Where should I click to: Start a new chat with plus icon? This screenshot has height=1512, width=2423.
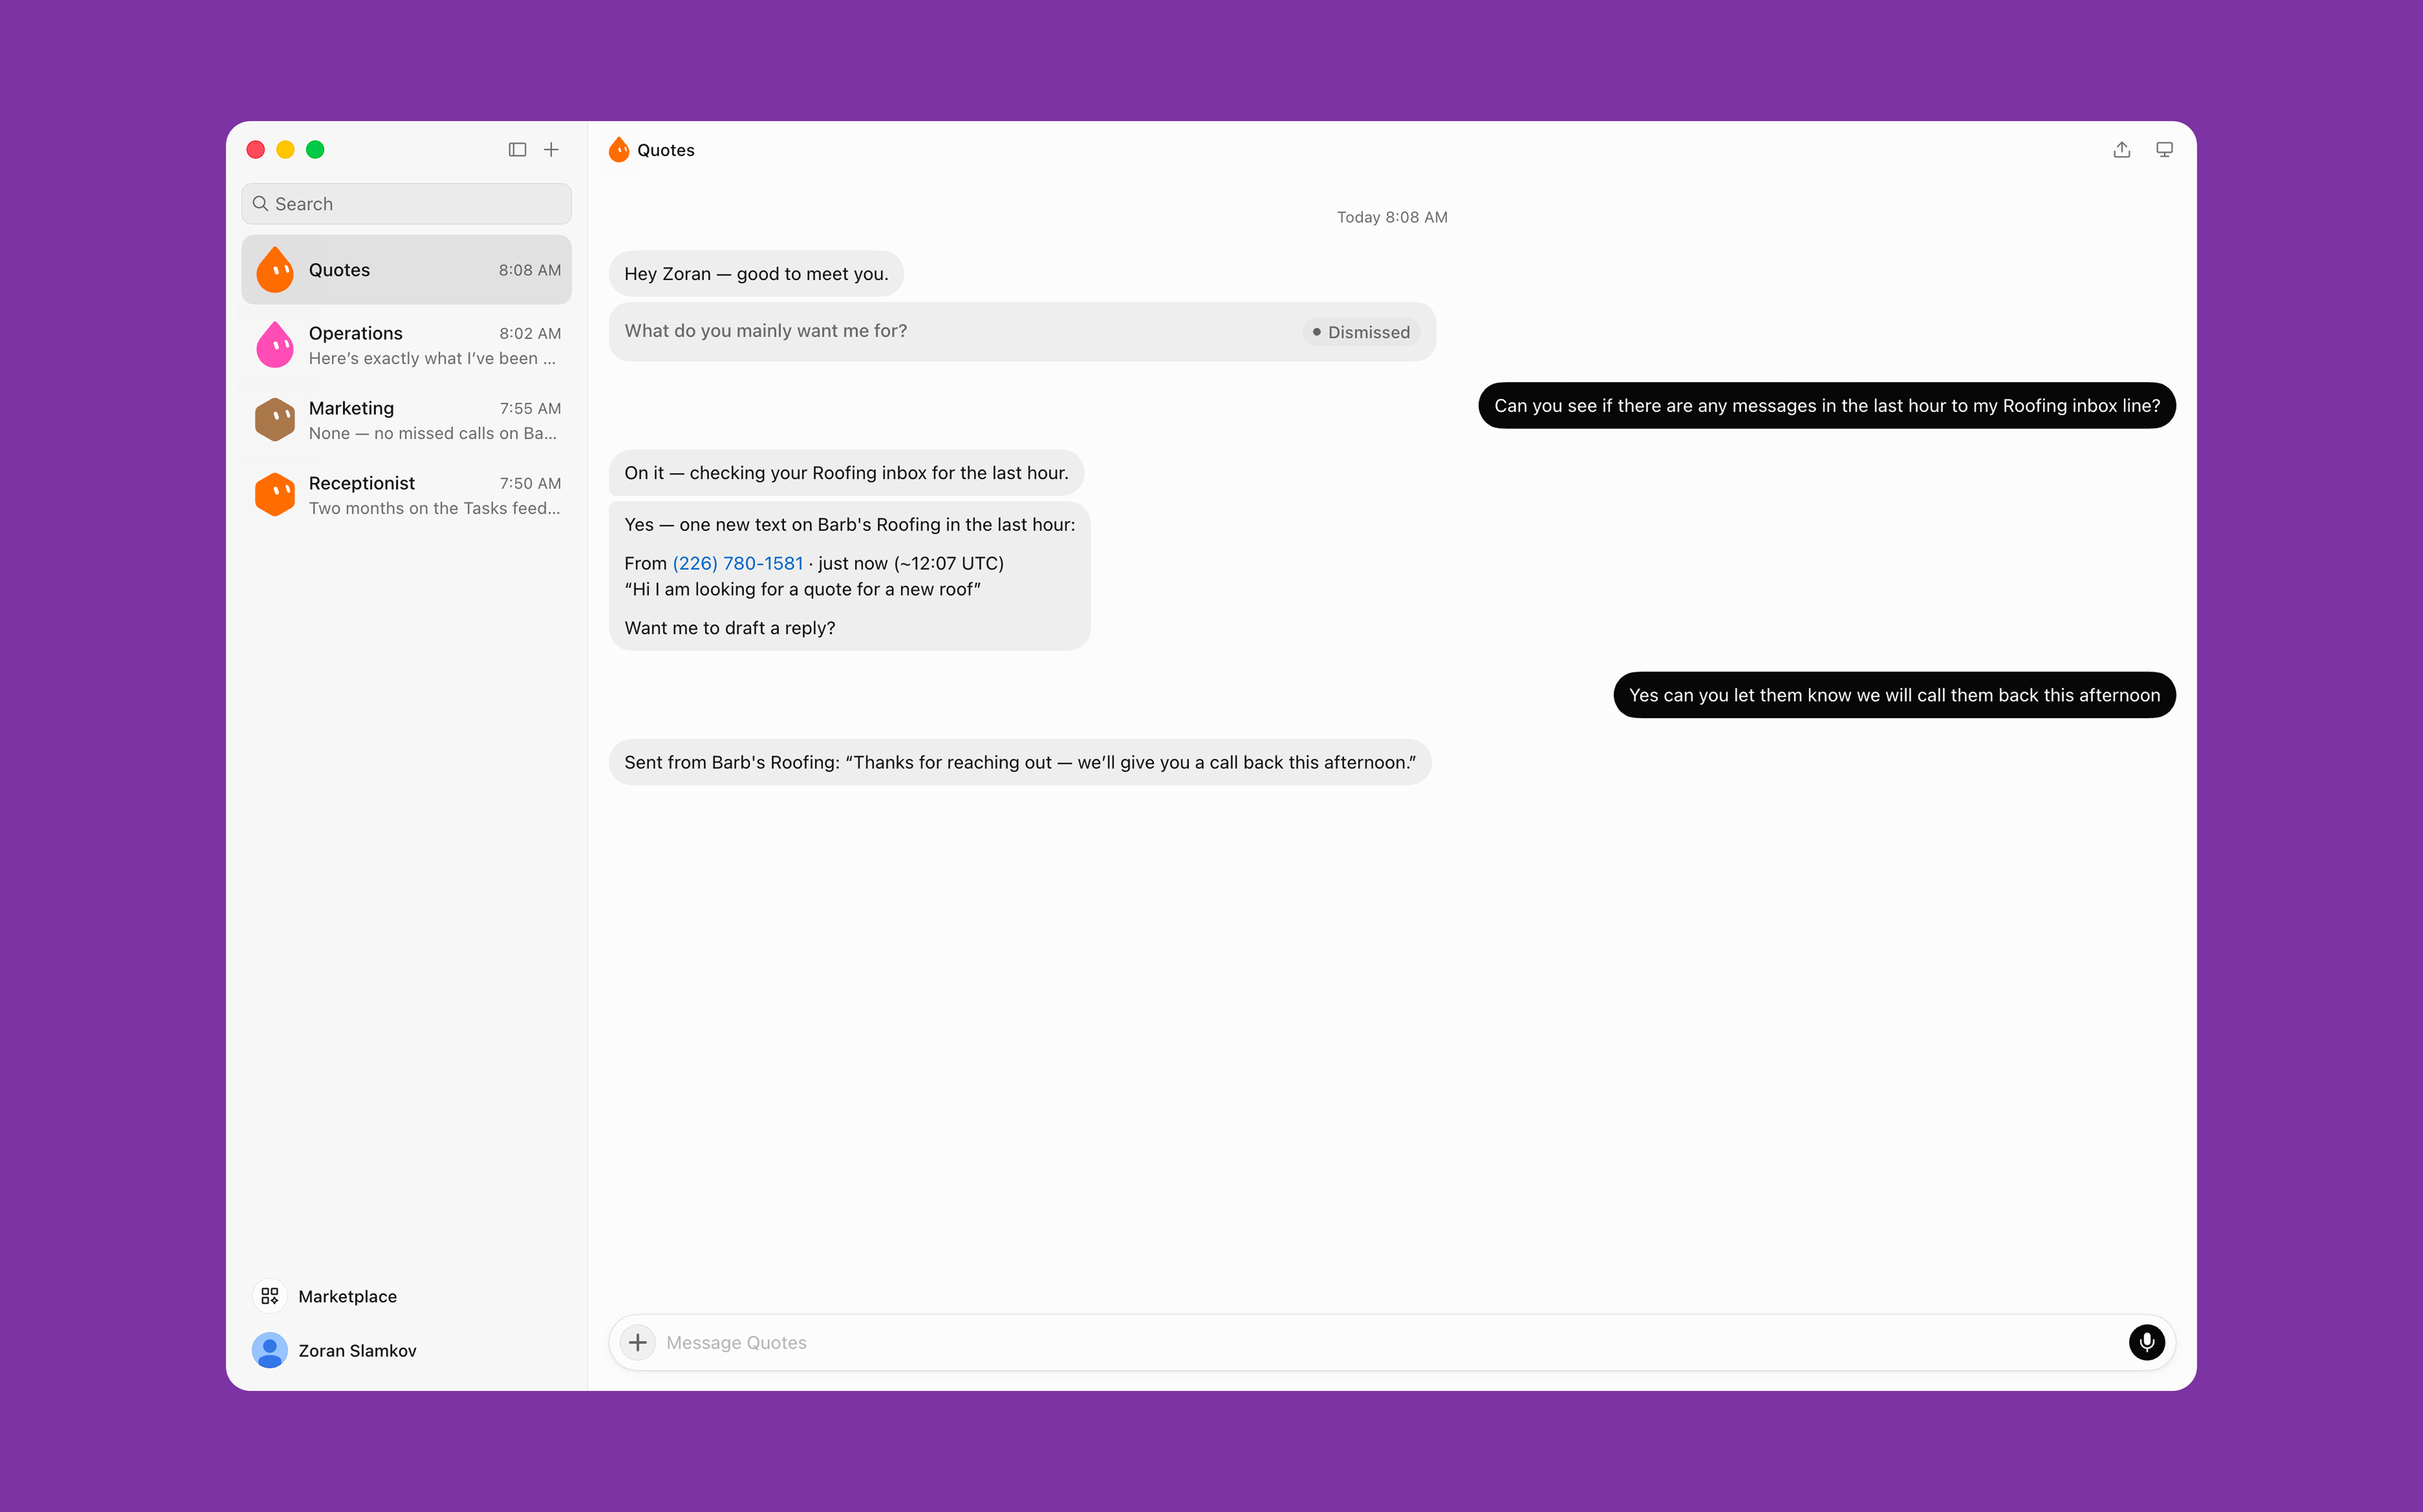point(551,150)
